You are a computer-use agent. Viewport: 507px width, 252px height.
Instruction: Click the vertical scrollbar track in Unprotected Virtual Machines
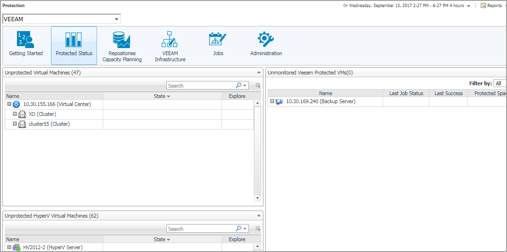(x=257, y=150)
